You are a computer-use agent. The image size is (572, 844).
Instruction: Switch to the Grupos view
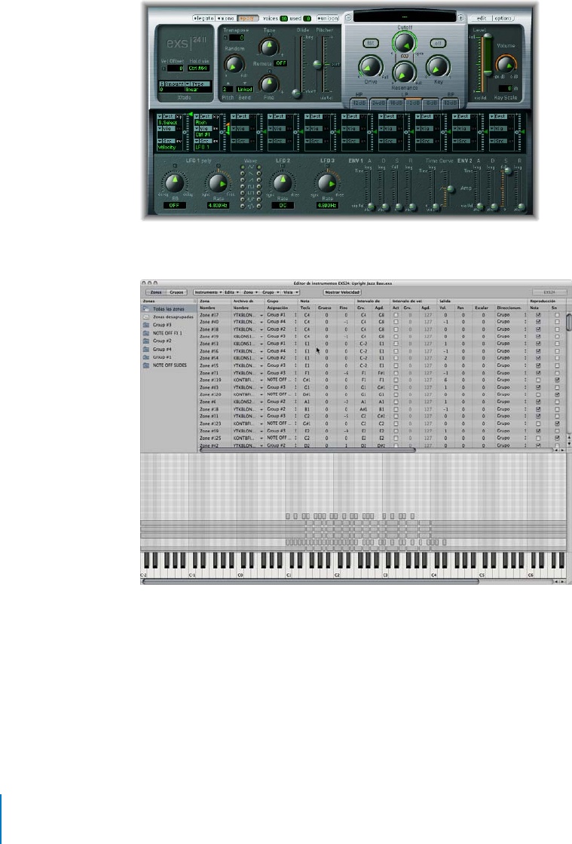point(176,292)
